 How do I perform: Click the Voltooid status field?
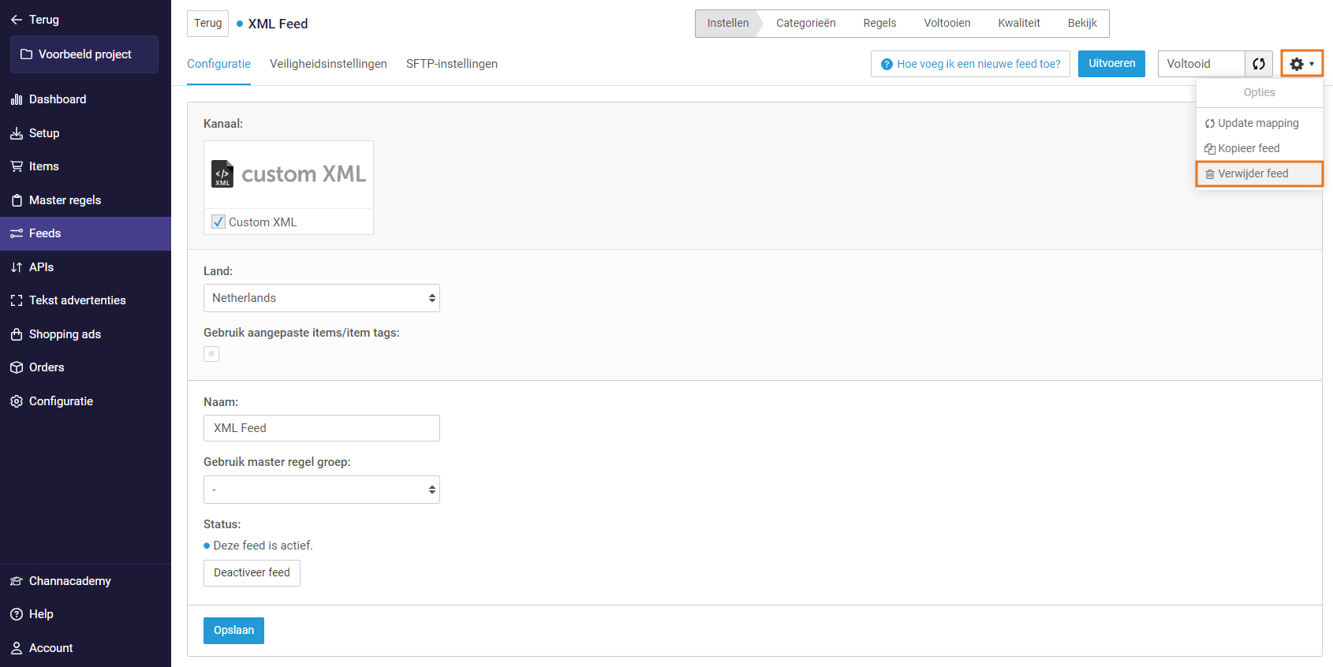(x=1201, y=64)
